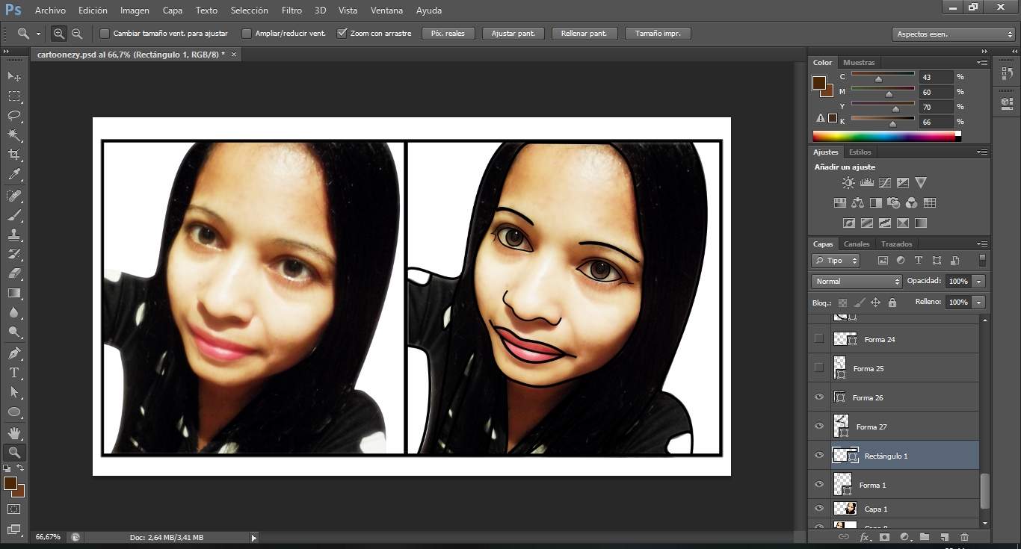Select the Crop tool
The width and height of the screenshot is (1021, 549).
14,155
